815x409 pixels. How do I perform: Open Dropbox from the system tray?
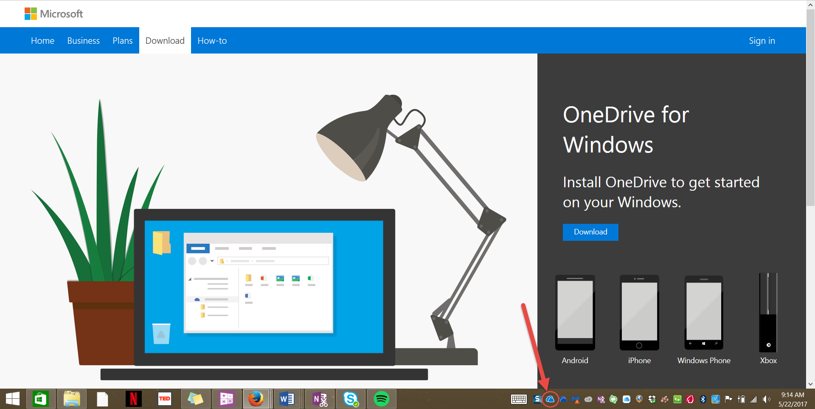652,399
